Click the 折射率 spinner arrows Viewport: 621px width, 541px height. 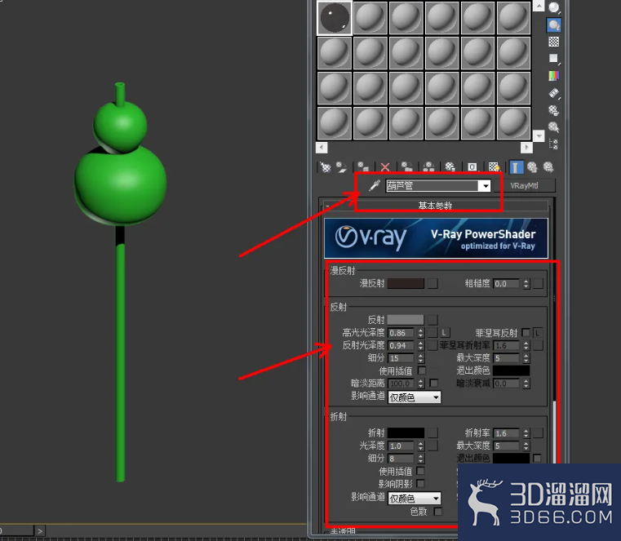526,433
